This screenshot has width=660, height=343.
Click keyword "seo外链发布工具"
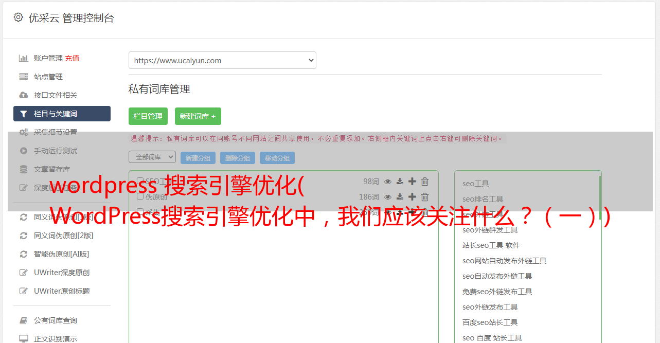(490, 307)
